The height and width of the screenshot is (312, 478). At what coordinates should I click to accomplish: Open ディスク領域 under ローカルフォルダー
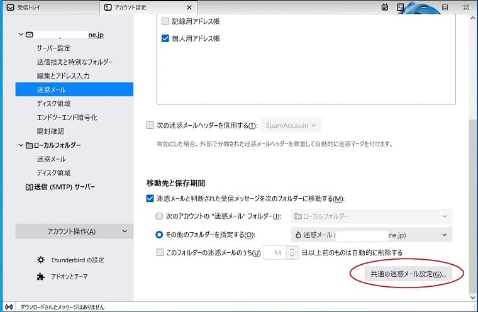pos(53,173)
